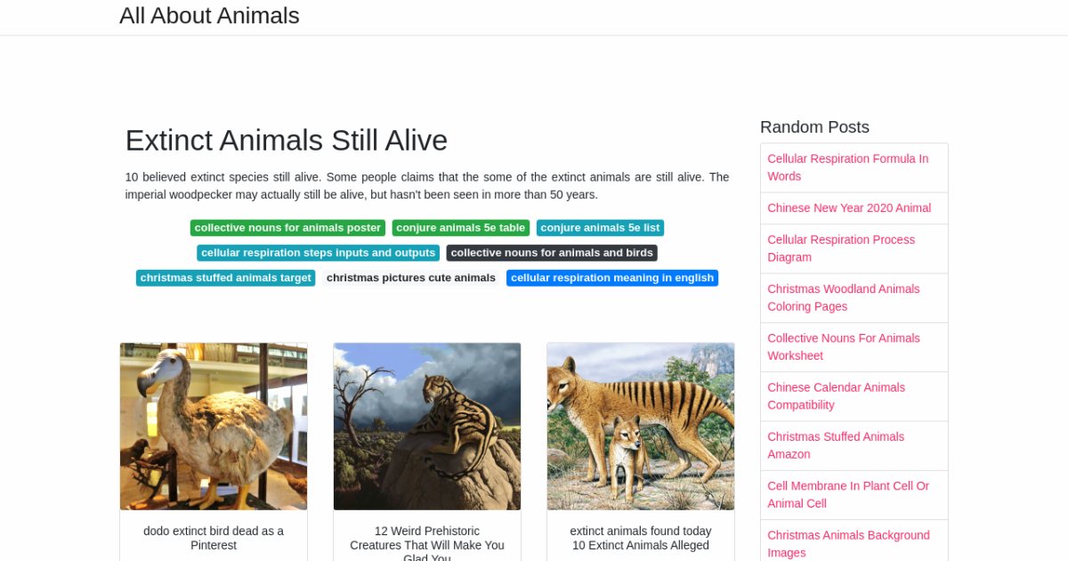1068x561 pixels.
Task: Open the 'christmas stuffed animals target' tag
Action: click(x=225, y=278)
